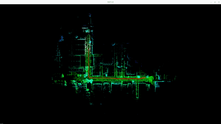The image size is (221, 124).
Task: Select the isolated points above the vertical corridor
Action: pyautogui.click(x=90, y=16)
